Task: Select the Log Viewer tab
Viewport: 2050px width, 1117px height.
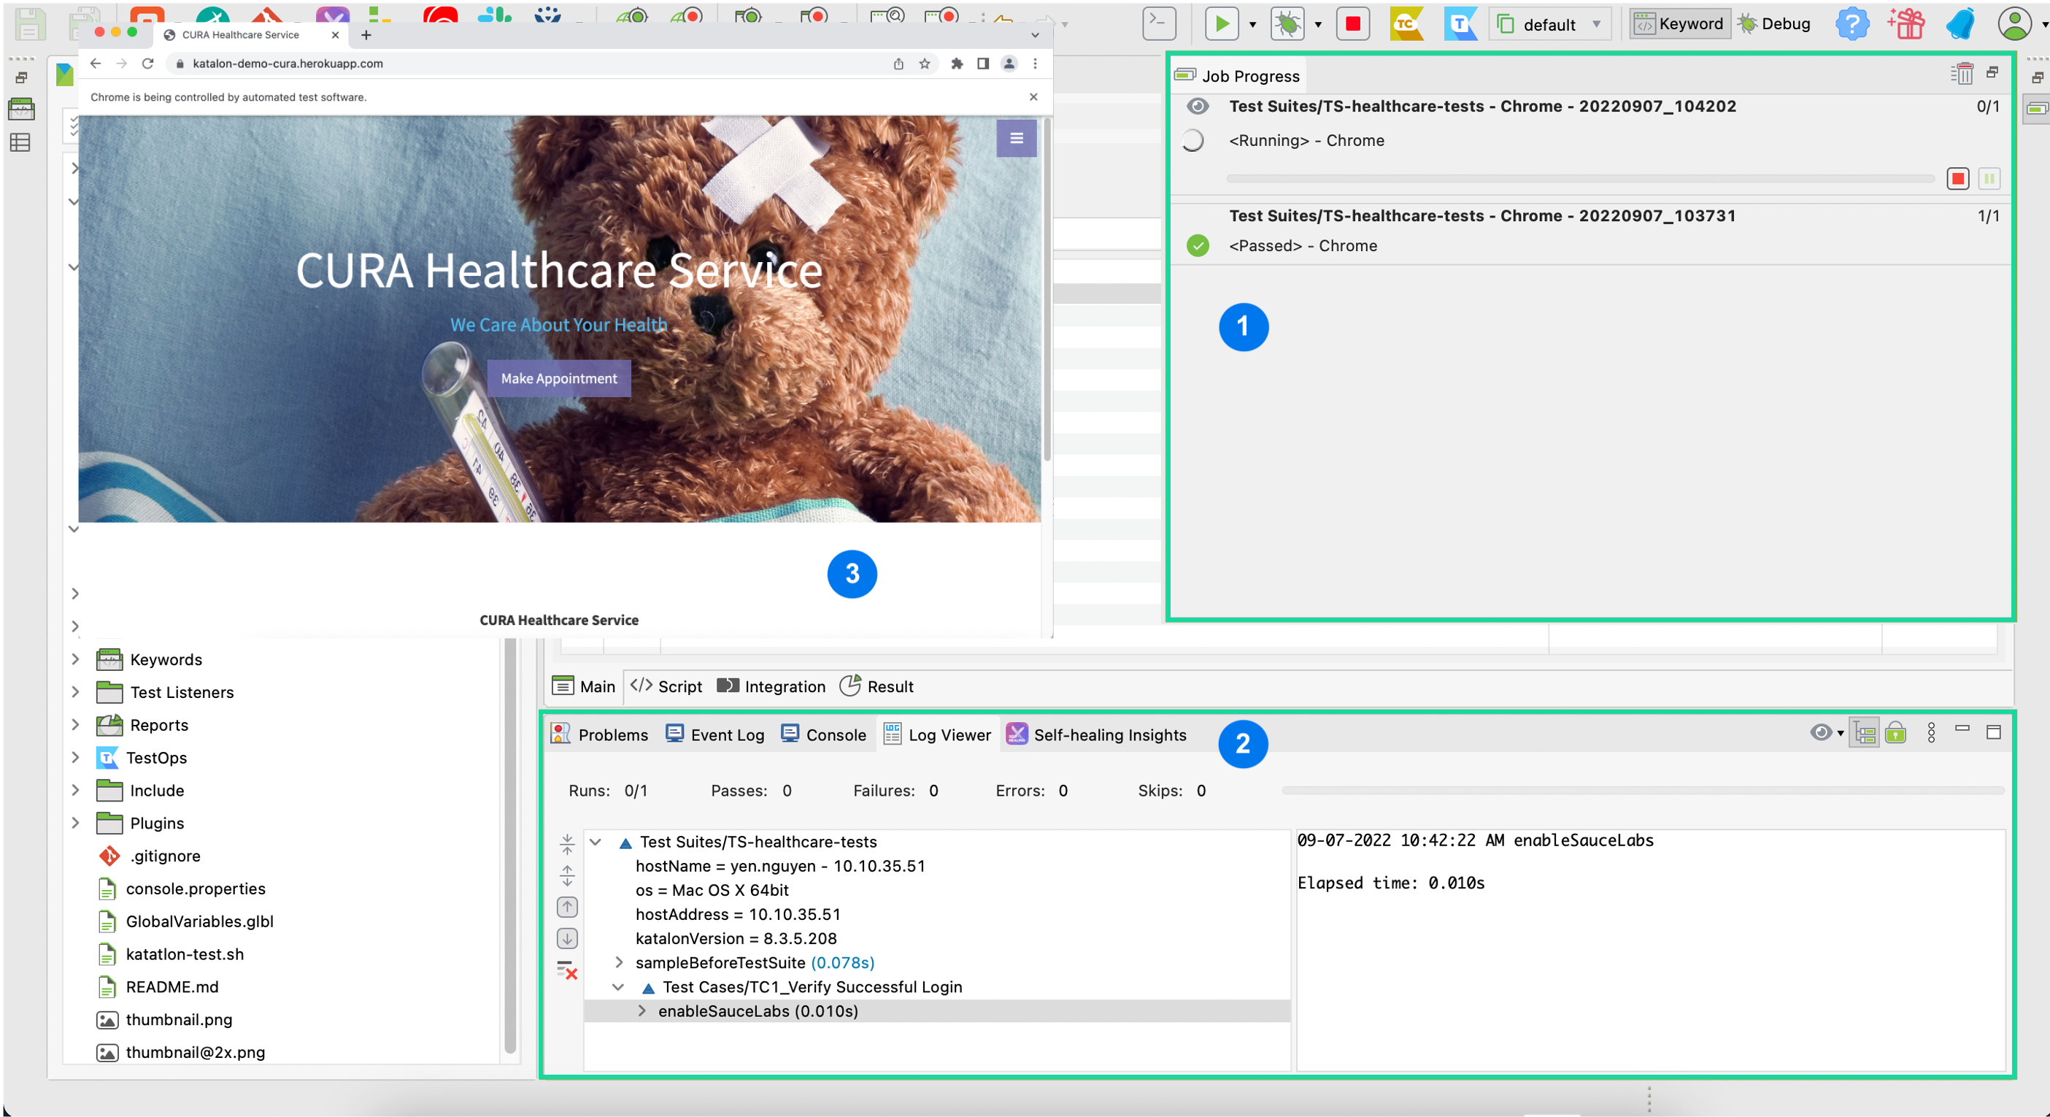Action: tap(936, 734)
